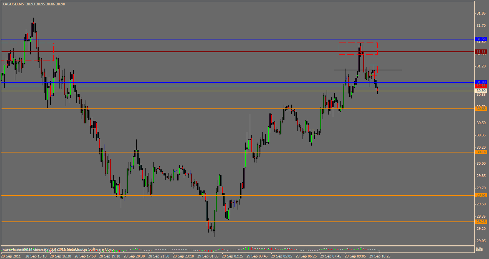Click the 28 Sep 2011 date label

click(11, 256)
